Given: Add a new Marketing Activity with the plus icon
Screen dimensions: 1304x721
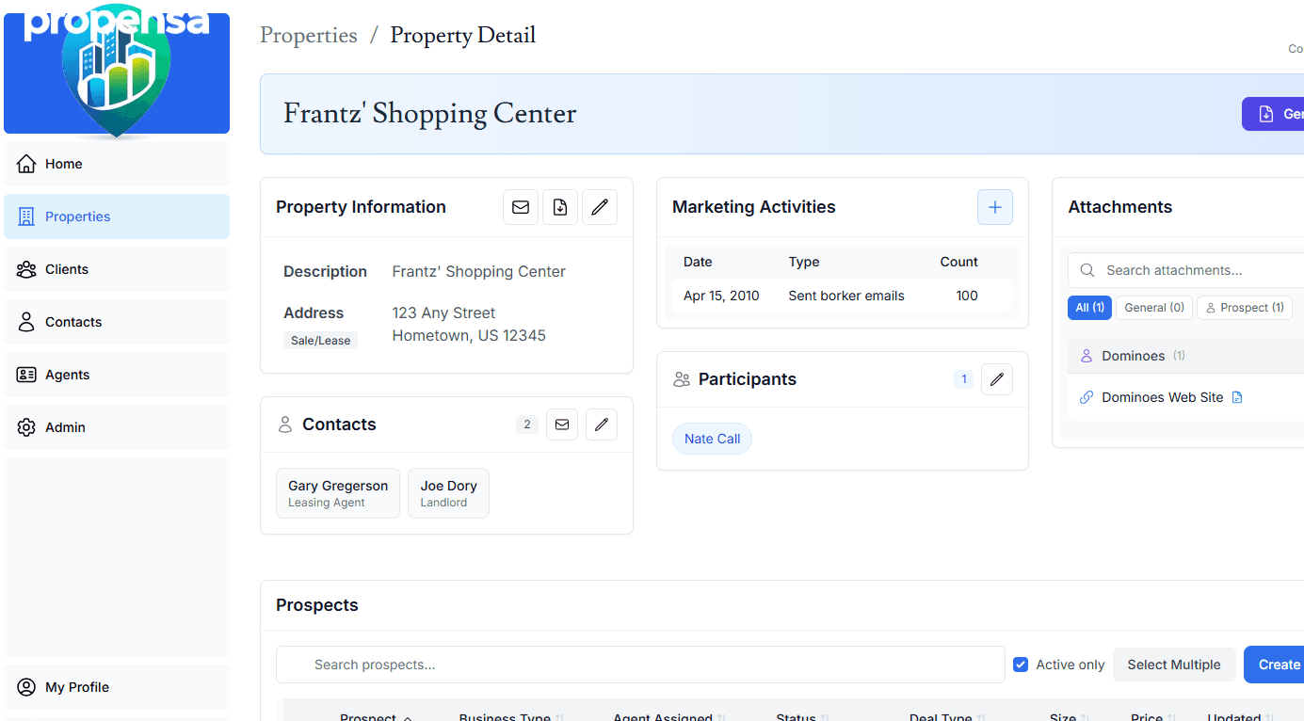Looking at the screenshot, I should point(995,206).
